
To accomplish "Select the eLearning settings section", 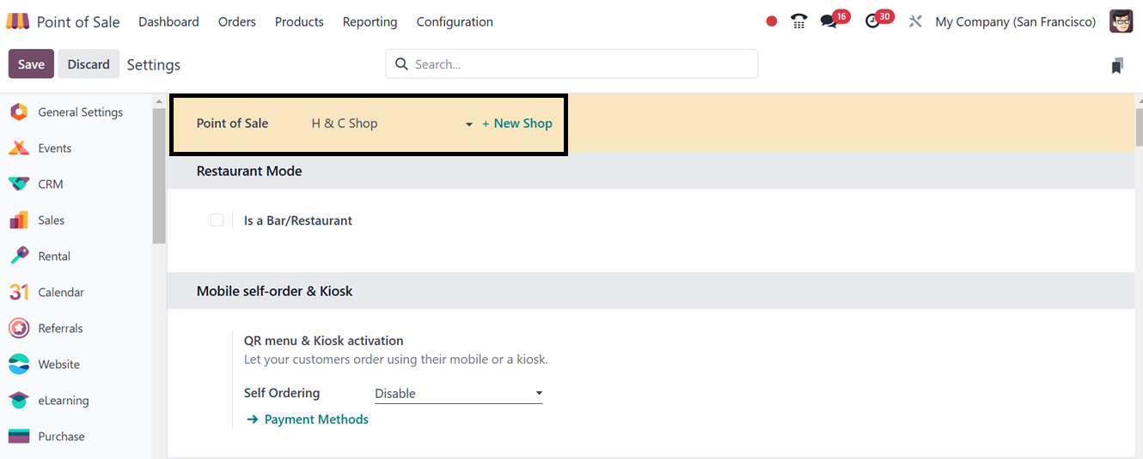I will click(x=63, y=401).
